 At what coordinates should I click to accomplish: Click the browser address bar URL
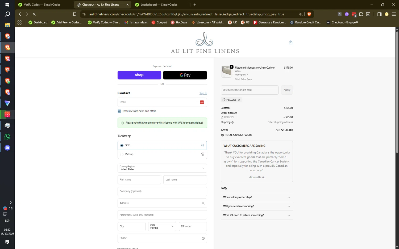tap(187, 14)
